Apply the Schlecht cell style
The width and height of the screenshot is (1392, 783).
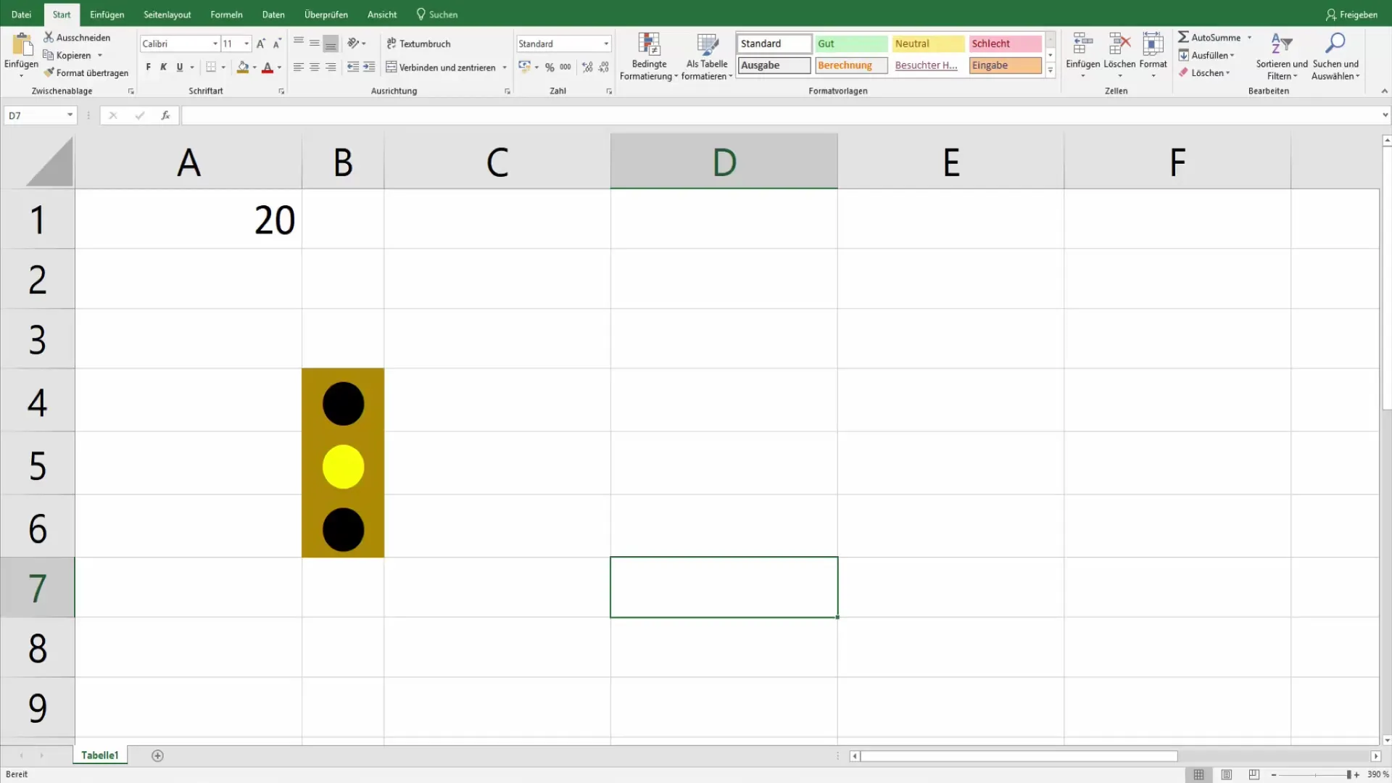pos(1005,43)
